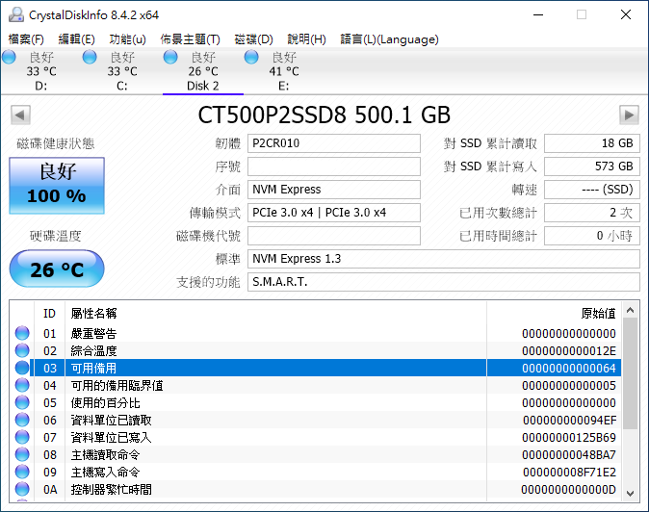Viewport: 649px width, 512px height.
Task: Open the 說明(H) menu
Action: [307, 39]
